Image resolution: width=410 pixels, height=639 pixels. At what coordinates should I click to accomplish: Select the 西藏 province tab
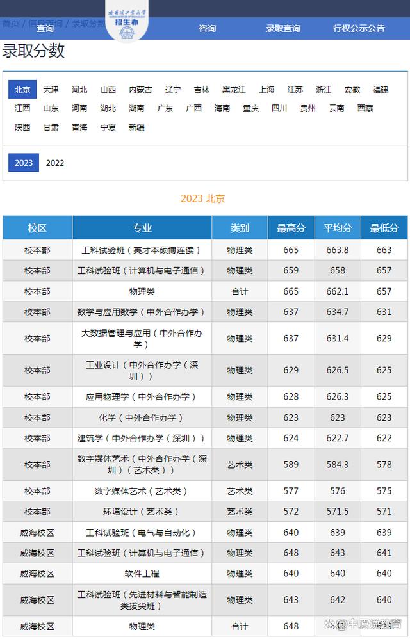tap(365, 108)
